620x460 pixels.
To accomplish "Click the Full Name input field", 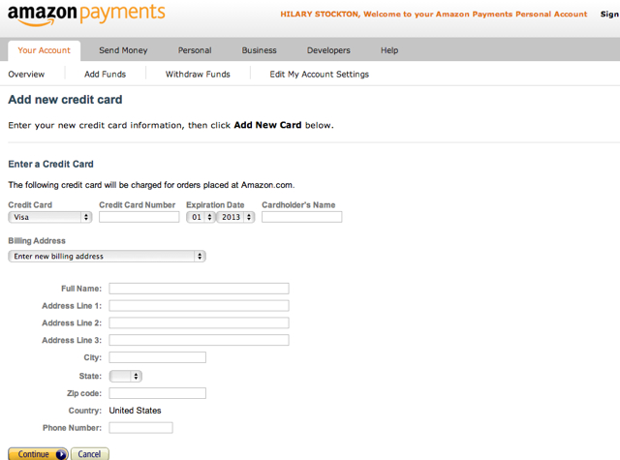I will click(x=199, y=289).
